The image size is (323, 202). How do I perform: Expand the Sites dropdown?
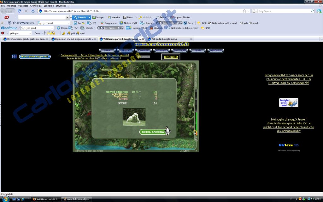(x=194, y=23)
